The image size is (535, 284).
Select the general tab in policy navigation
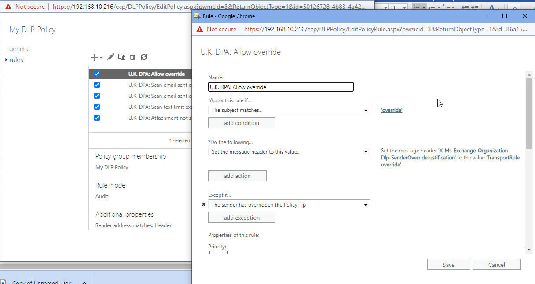pos(19,49)
